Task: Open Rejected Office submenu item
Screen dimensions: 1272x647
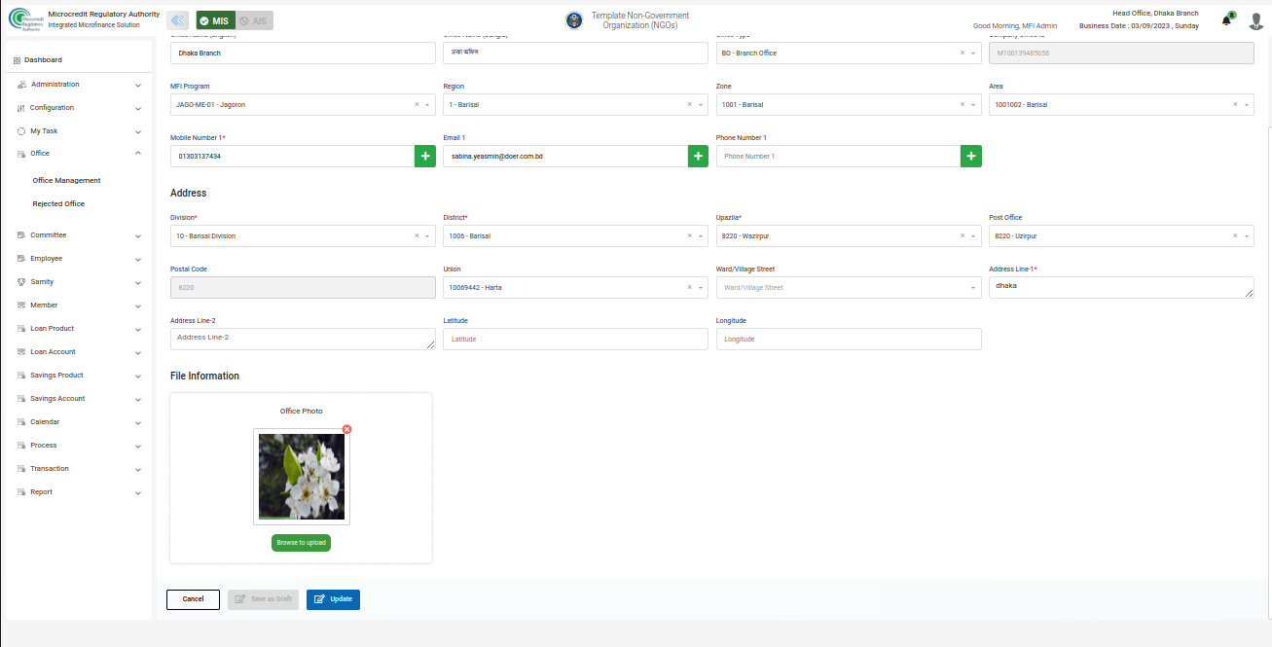Action: (58, 204)
